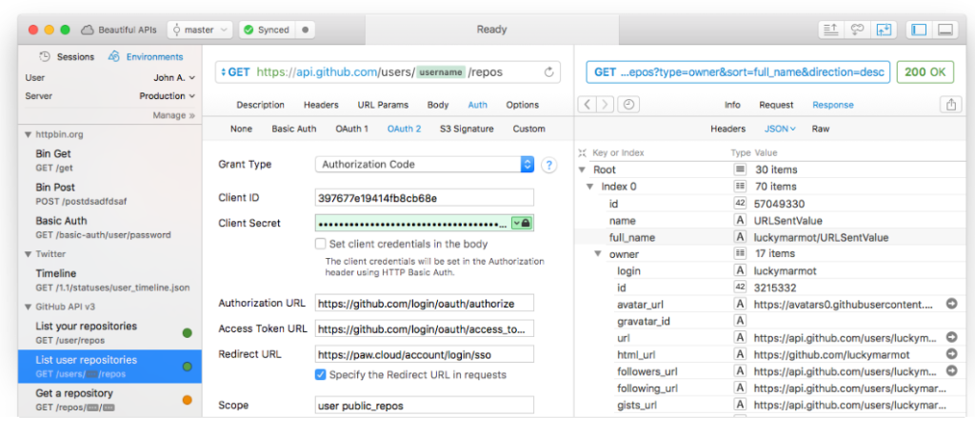Click the Grant Type help icon
Viewport: 975px width, 437px height.
pyautogui.click(x=548, y=165)
